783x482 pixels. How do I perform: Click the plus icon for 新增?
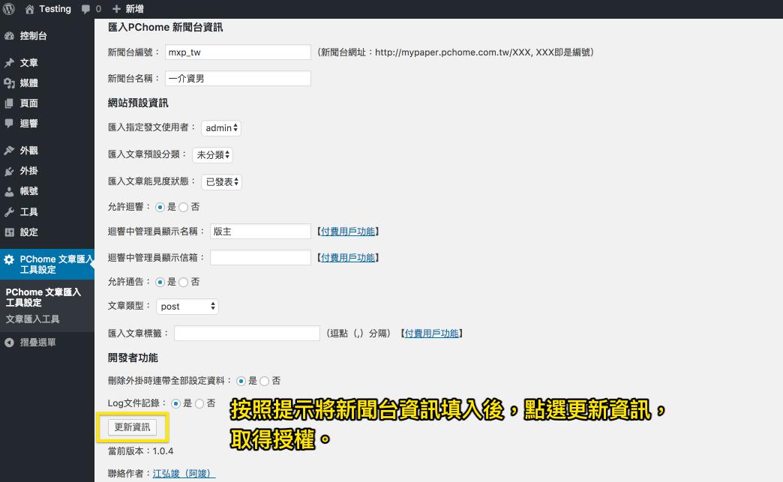[x=116, y=9]
